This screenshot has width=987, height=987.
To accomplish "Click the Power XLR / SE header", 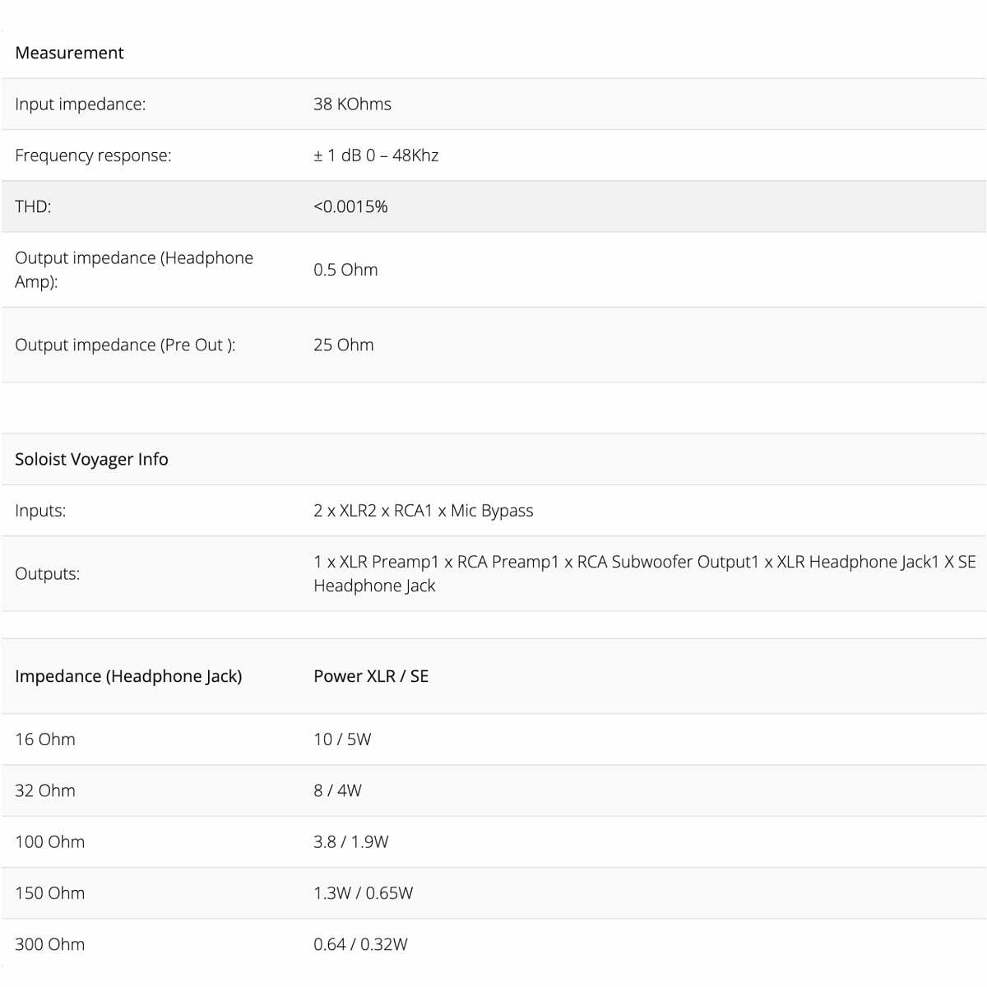I will 371,676.
